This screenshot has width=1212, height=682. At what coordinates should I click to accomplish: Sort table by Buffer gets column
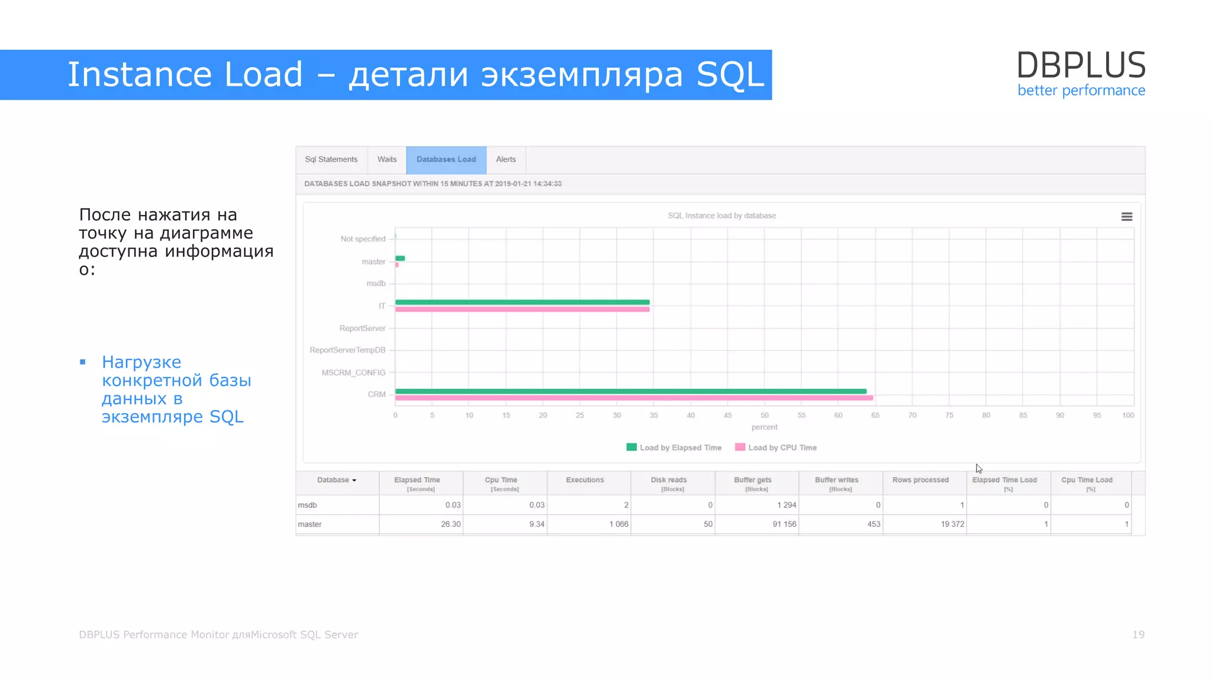(756, 483)
